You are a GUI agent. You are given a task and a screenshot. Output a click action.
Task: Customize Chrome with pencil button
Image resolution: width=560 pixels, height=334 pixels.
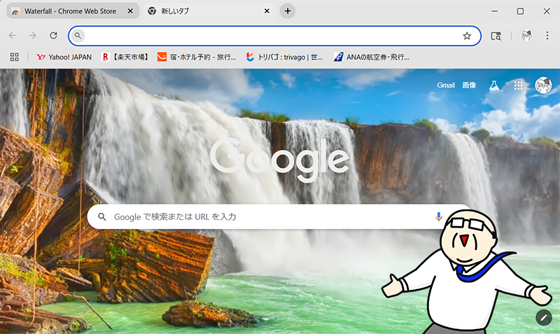[544, 318]
